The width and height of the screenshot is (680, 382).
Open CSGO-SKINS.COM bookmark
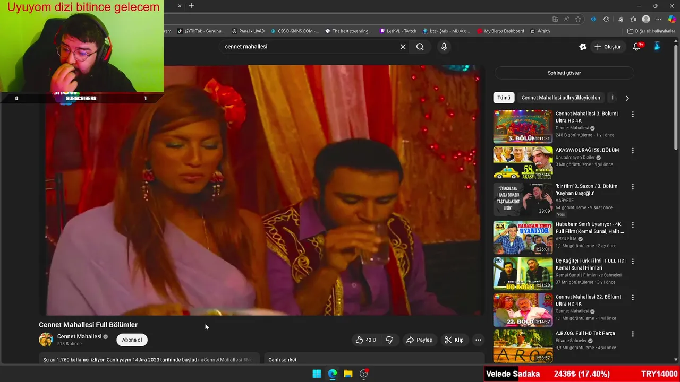point(295,31)
